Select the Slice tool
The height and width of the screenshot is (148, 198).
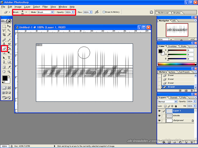[x=9, y=35]
